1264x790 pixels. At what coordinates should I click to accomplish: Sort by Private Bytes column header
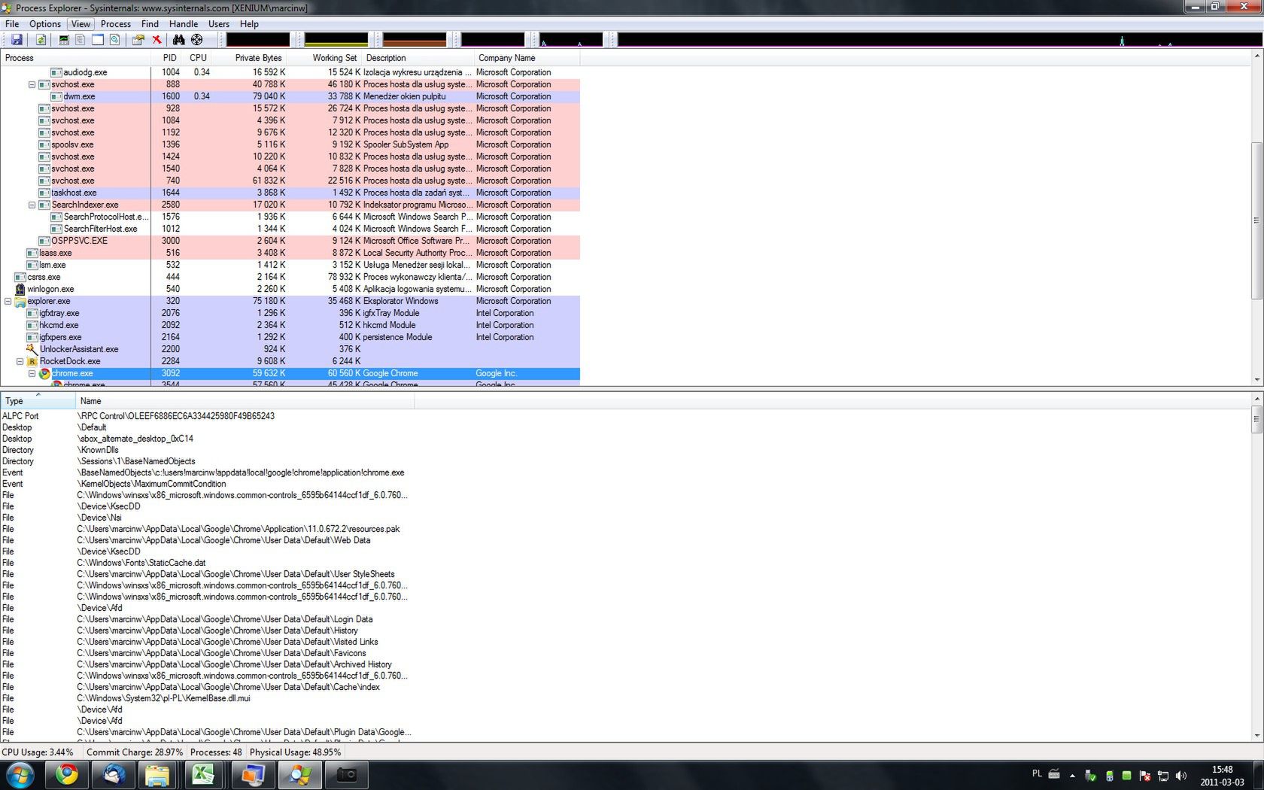250,58
